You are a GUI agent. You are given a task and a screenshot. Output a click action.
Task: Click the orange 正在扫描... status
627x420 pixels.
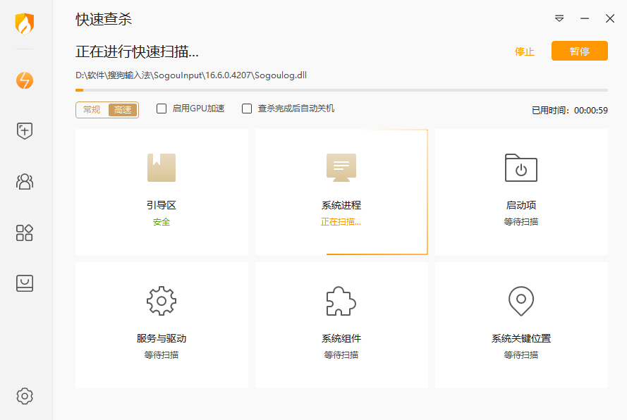[341, 222]
